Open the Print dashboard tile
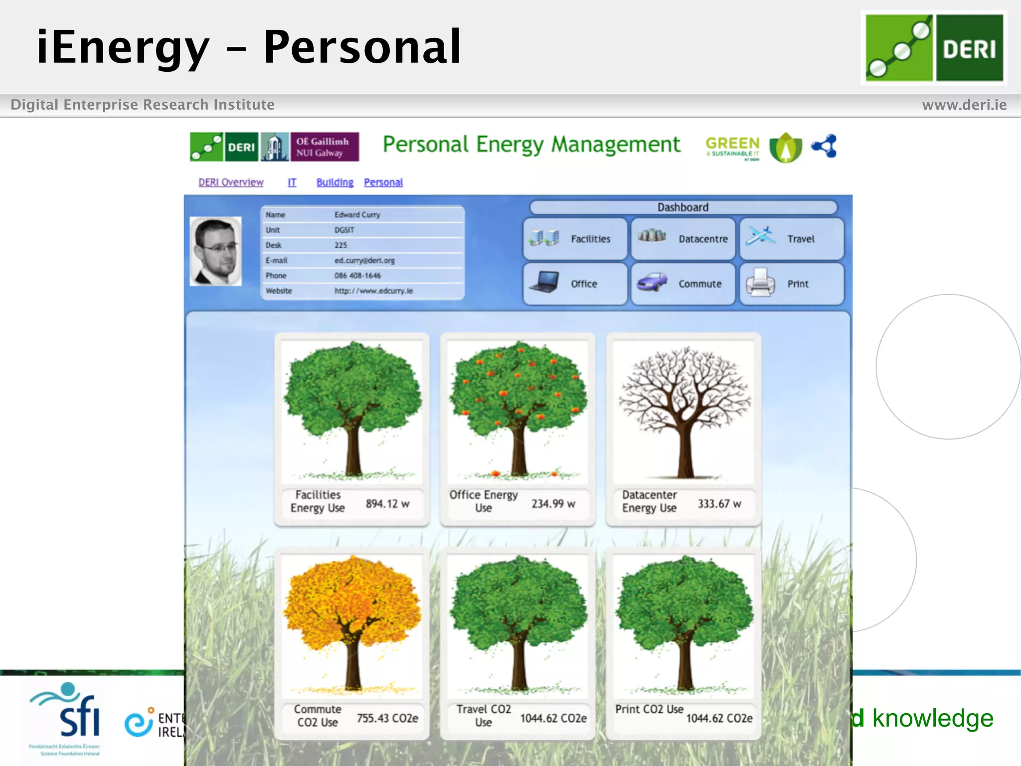1021x766 pixels. 792,284
